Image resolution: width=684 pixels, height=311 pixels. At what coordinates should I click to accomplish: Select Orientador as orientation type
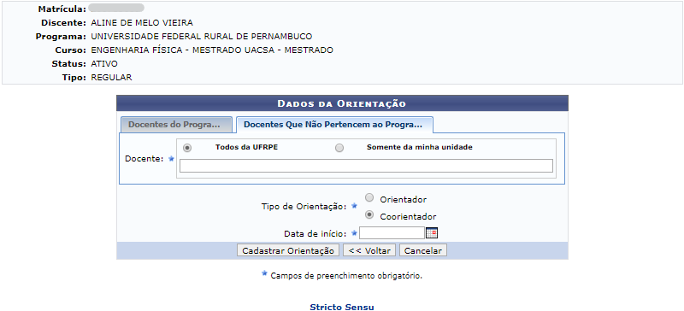point(369,198)
